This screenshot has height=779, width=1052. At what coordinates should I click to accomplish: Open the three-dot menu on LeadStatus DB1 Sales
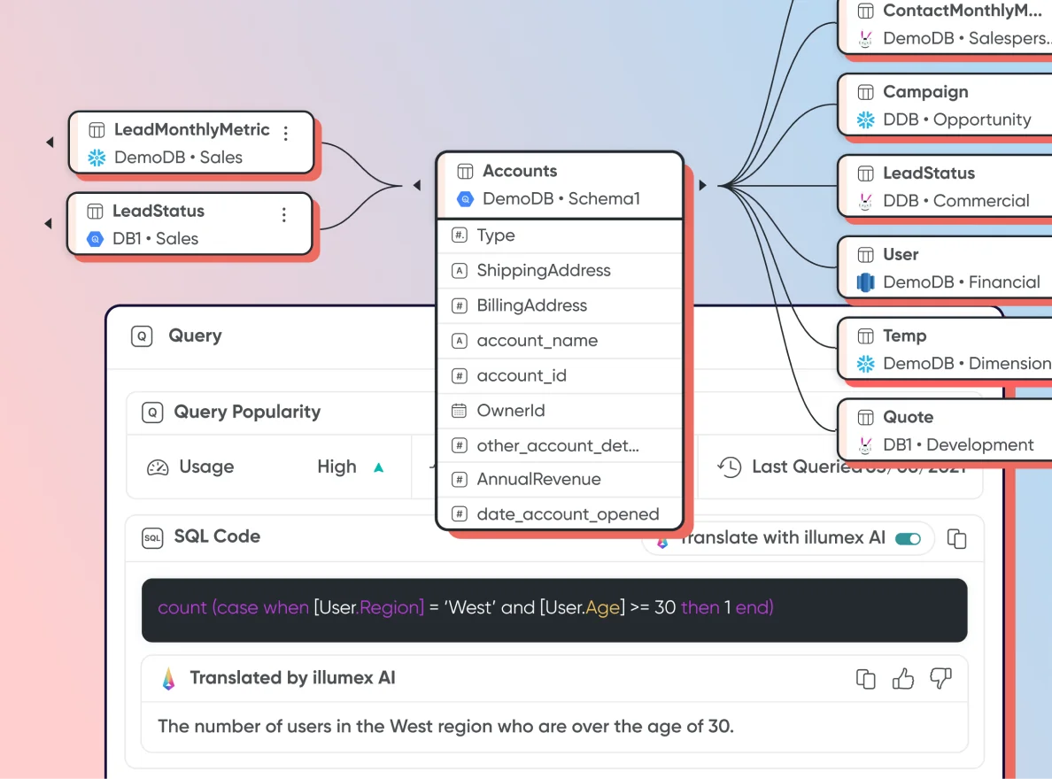(x=283, y=215)
